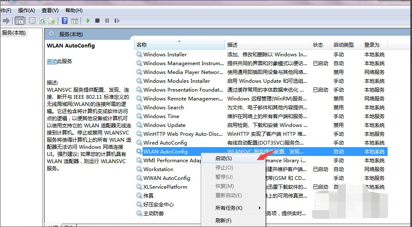Click the Restart Service toolbar icon
The width and height of the screenshot is (412, 227).
[x=116, y=21]
